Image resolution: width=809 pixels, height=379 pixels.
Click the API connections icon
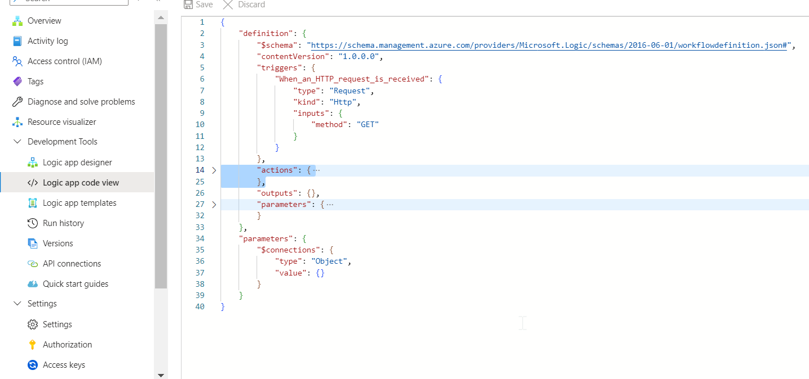tap(32, 264)
